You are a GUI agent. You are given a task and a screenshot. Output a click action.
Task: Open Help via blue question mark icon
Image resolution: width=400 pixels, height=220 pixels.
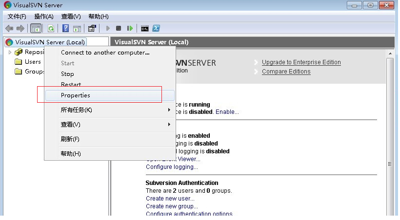pos(65,28)
